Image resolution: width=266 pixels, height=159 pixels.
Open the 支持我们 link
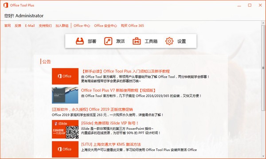[45, 26]
